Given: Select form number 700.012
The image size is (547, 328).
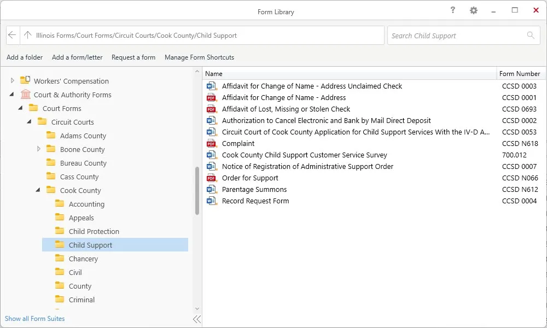Looking at the screenshot, I should (x=514, y=155).
